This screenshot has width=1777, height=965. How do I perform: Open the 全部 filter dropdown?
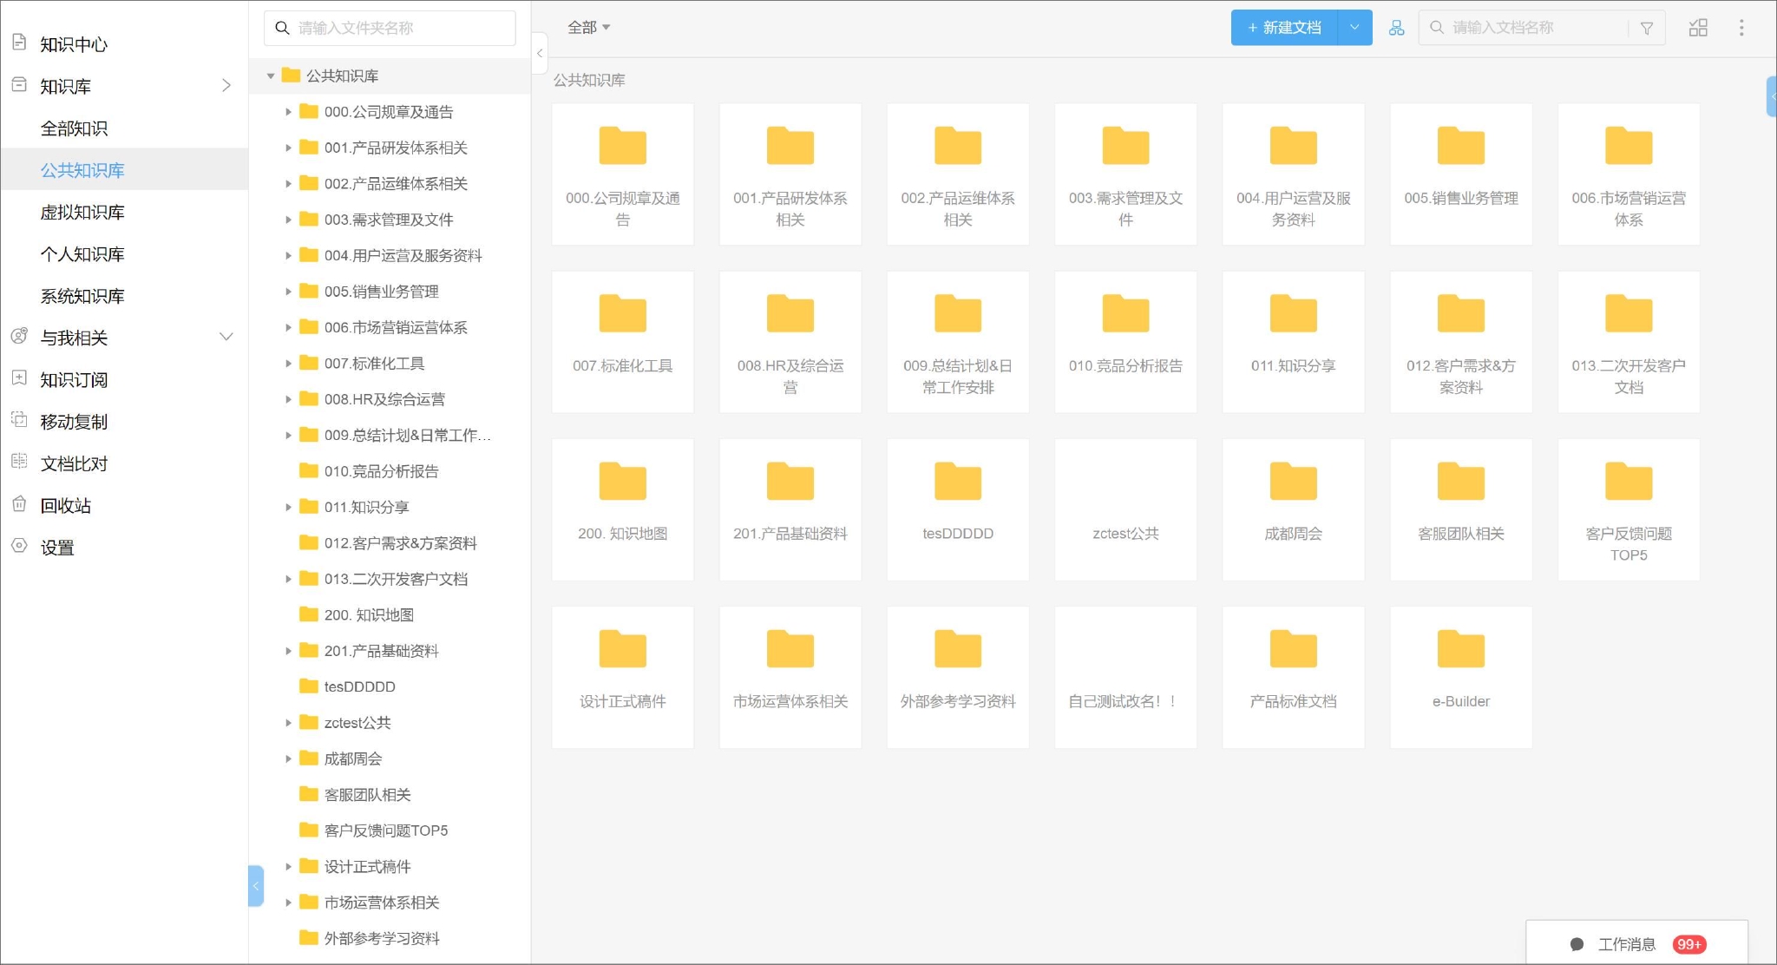[587, 27]
